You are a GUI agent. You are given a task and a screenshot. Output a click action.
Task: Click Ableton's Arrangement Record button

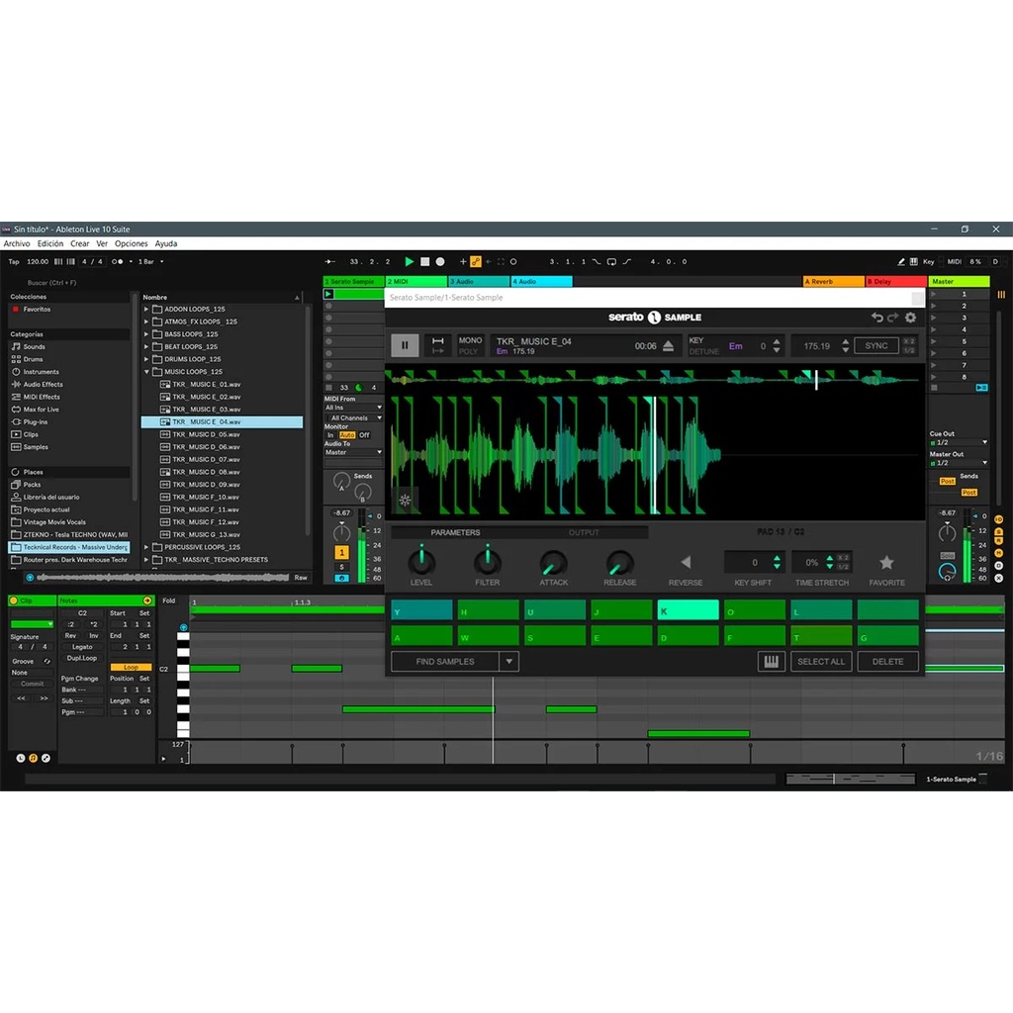440,261
